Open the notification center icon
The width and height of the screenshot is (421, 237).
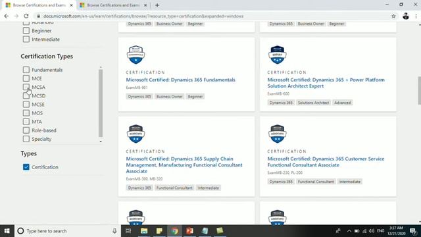coord(414,231)
